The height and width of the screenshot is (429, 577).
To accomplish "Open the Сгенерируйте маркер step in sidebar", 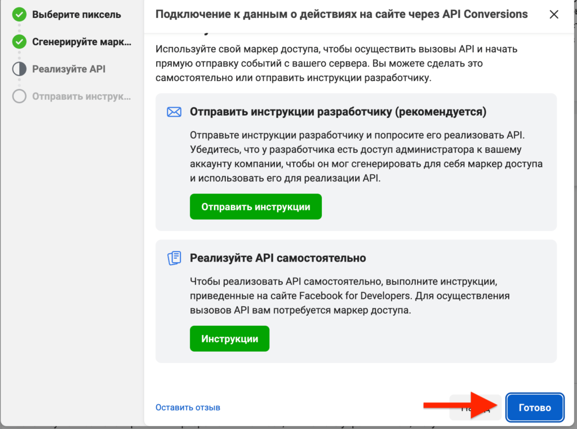I will click(x=81, y=42).
